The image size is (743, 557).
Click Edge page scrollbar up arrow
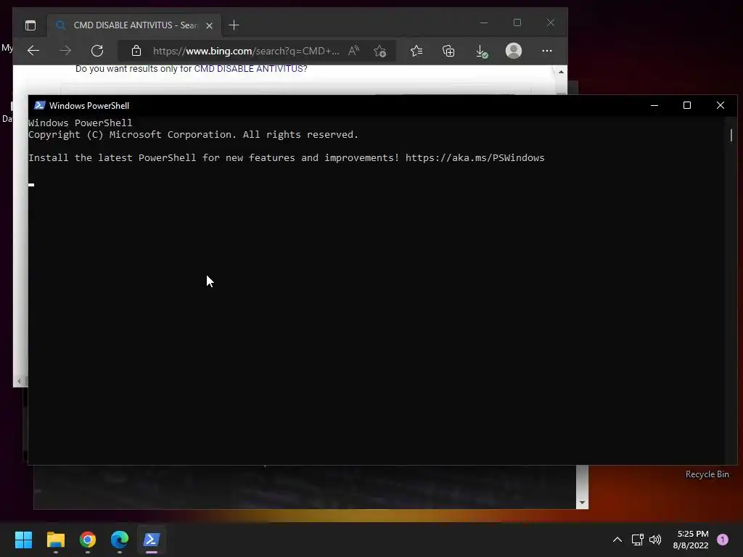561,72
